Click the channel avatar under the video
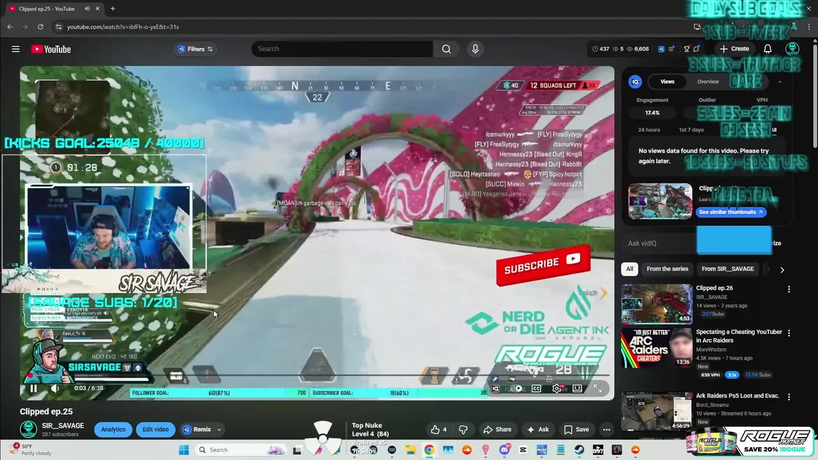818x460 pixels. pos(28,429)
